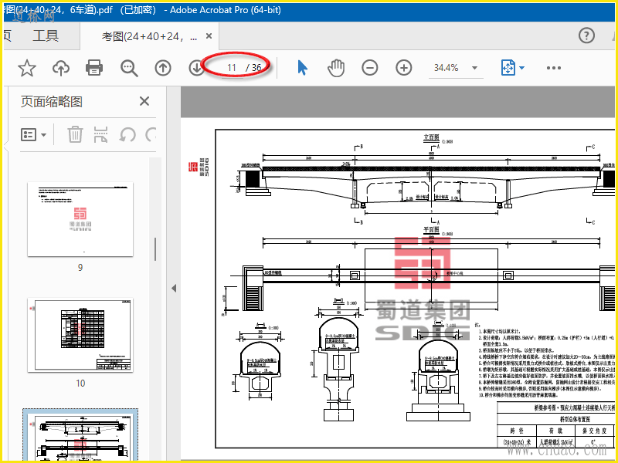Switch to the 工具 tab

[x=46, y=35]
